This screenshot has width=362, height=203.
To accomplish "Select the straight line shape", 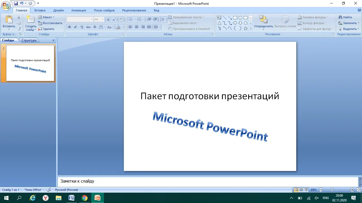I will pos(225,18).
